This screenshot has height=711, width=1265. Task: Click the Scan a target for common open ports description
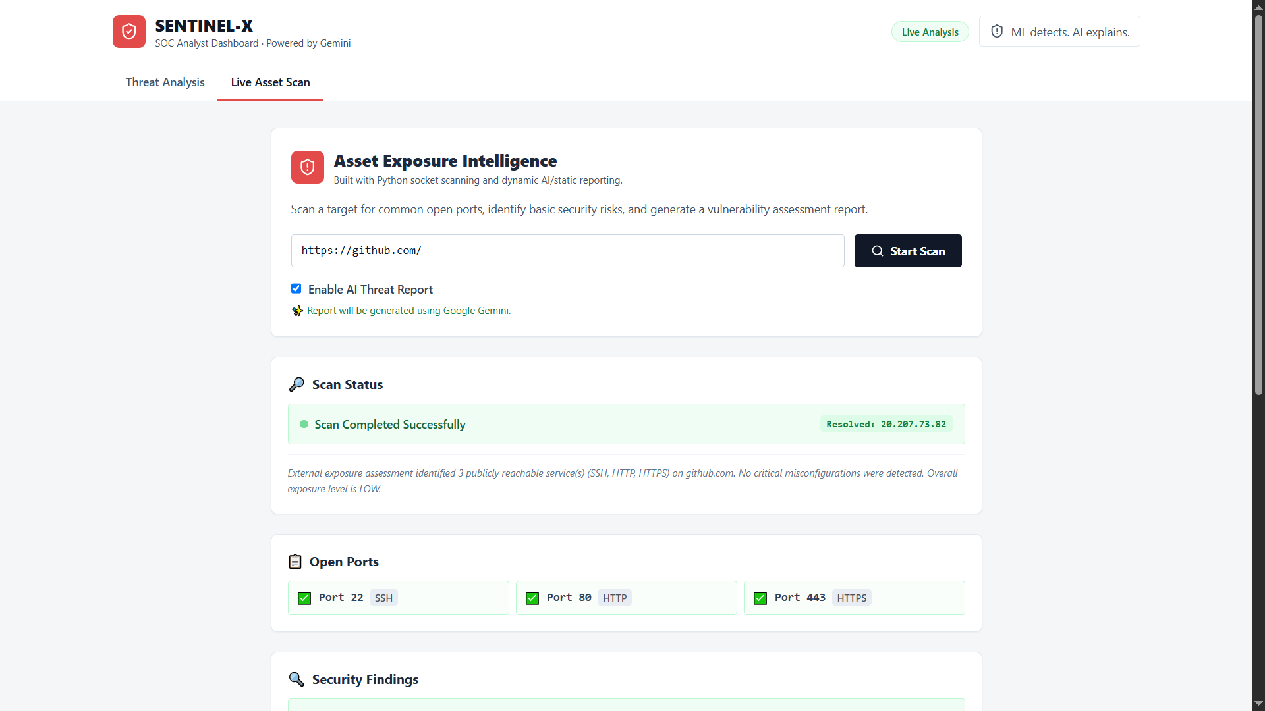tap(580, 209)
